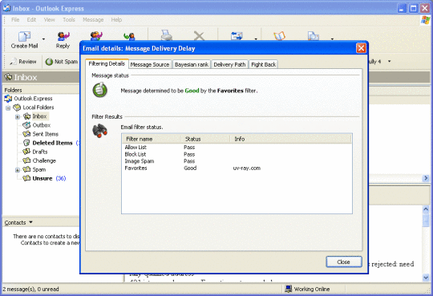The image size is (433, 296).
Task: Click the Reply All people icon
Action: 96,36
